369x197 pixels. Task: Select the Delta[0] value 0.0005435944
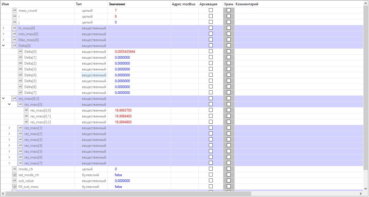(125, 52)
